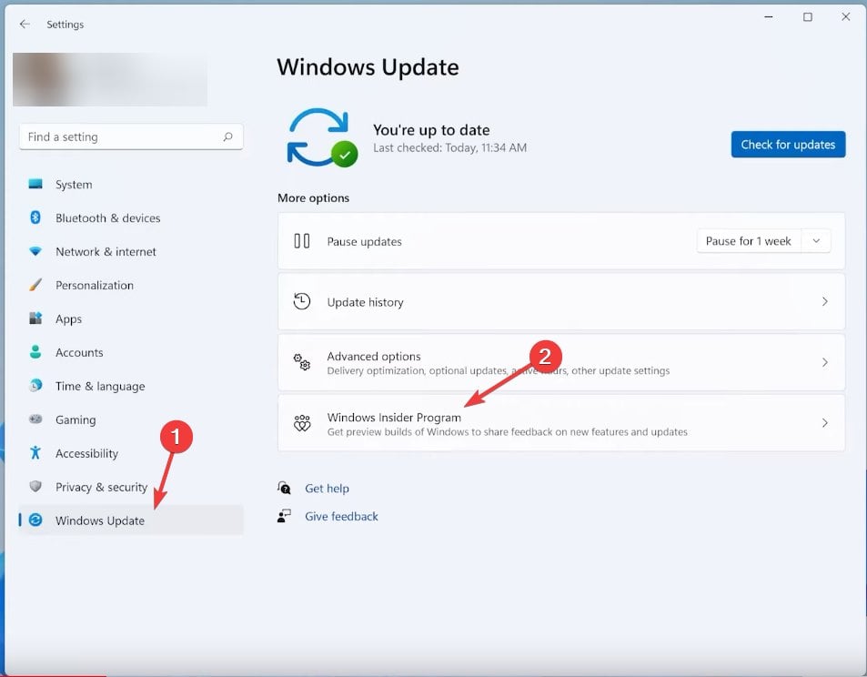Click the Windows Insider Program icon

click(302, 422)
